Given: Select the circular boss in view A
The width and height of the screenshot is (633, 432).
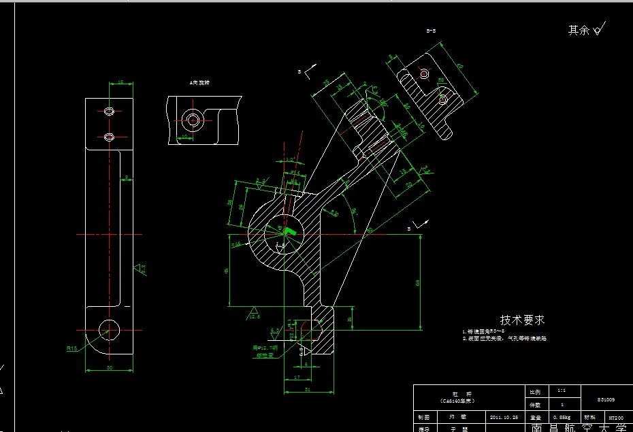Looking at the screenshot, I should point(193,120).
